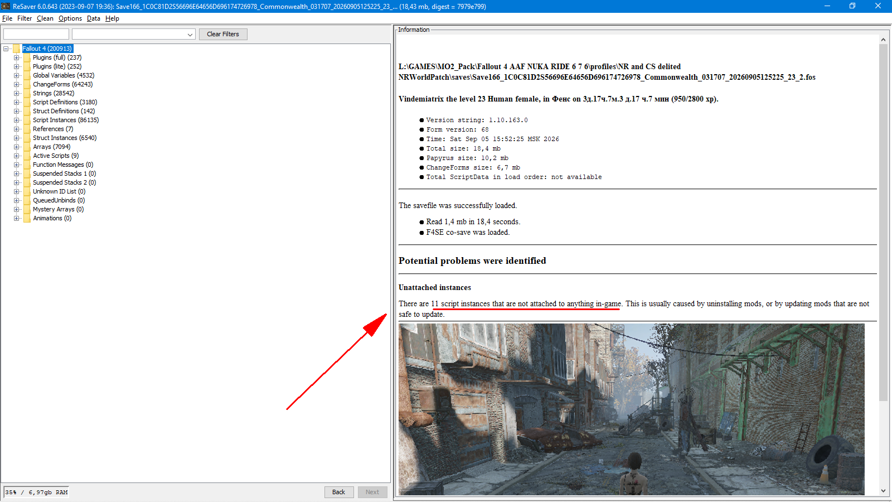Select References (7) tree item
The height and width of the screenshot is (502, 892).
point(53,129)
